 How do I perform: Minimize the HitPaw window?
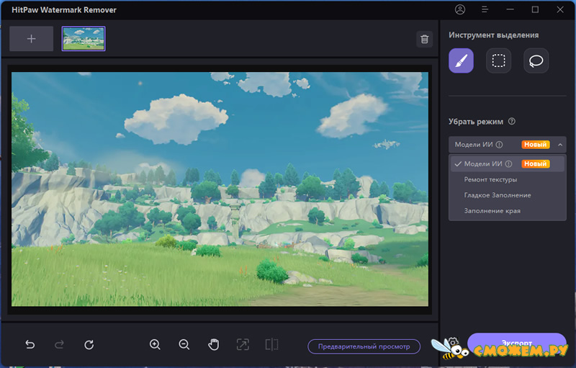[x=510, y=9]
